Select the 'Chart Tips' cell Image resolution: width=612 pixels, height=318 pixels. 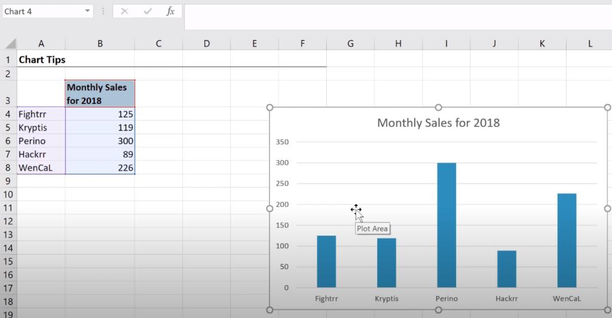[42, 60]
